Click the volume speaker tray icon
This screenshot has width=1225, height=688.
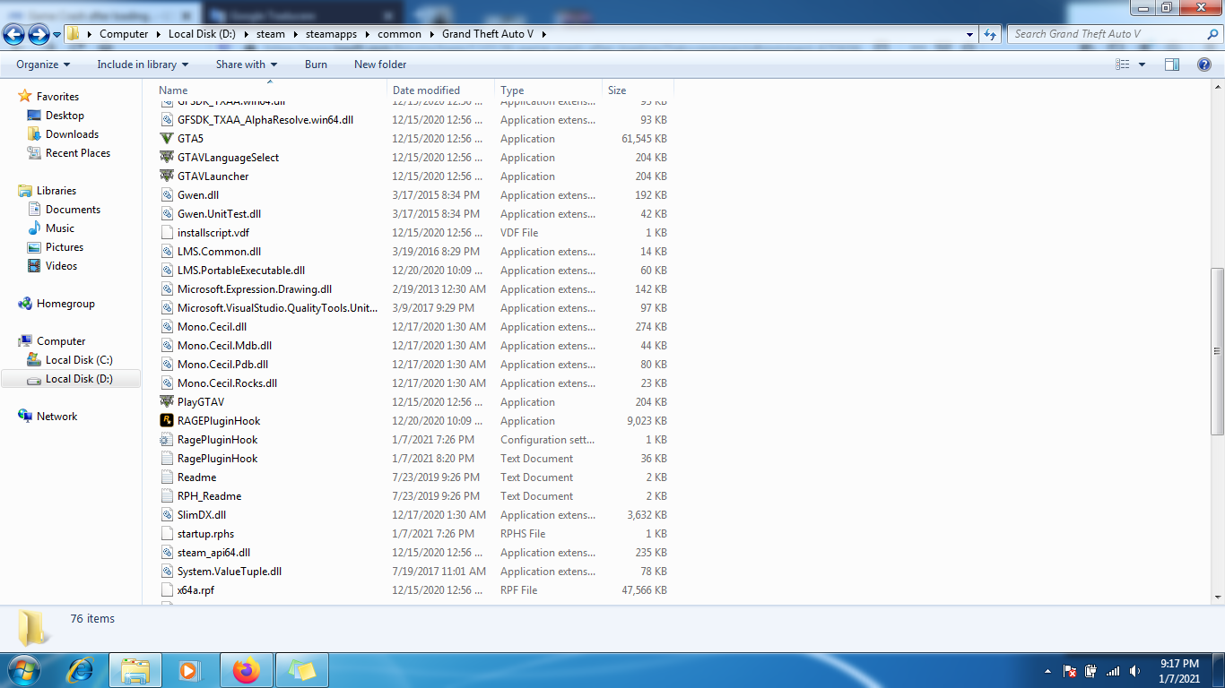[1135, 671]
